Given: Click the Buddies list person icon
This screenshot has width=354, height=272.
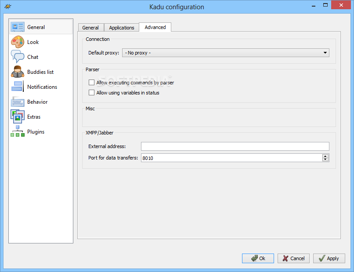Looking at the screenshot, I should pos(18,72).
